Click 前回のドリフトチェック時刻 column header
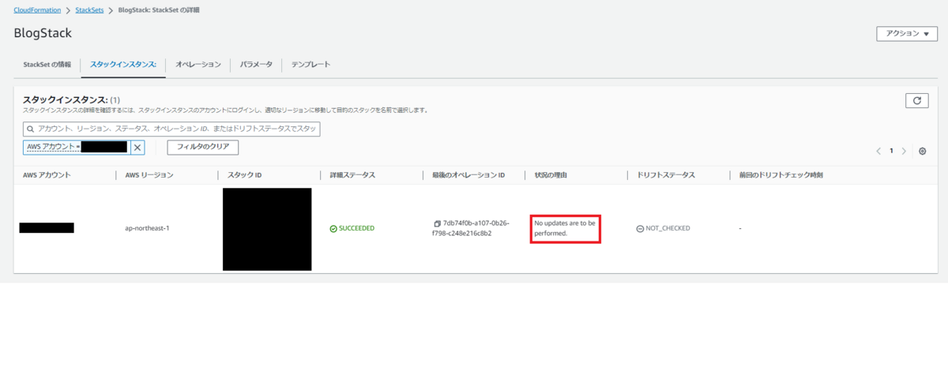 click(x=781, y=174)
